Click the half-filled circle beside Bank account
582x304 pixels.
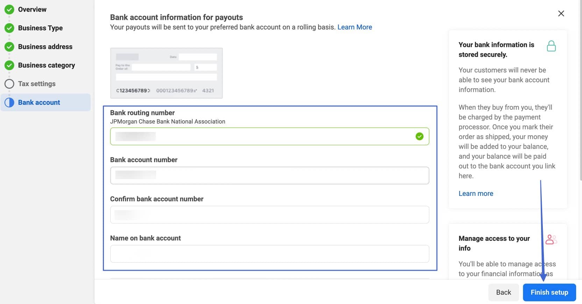pyautogui.click(x=9, y=102)
